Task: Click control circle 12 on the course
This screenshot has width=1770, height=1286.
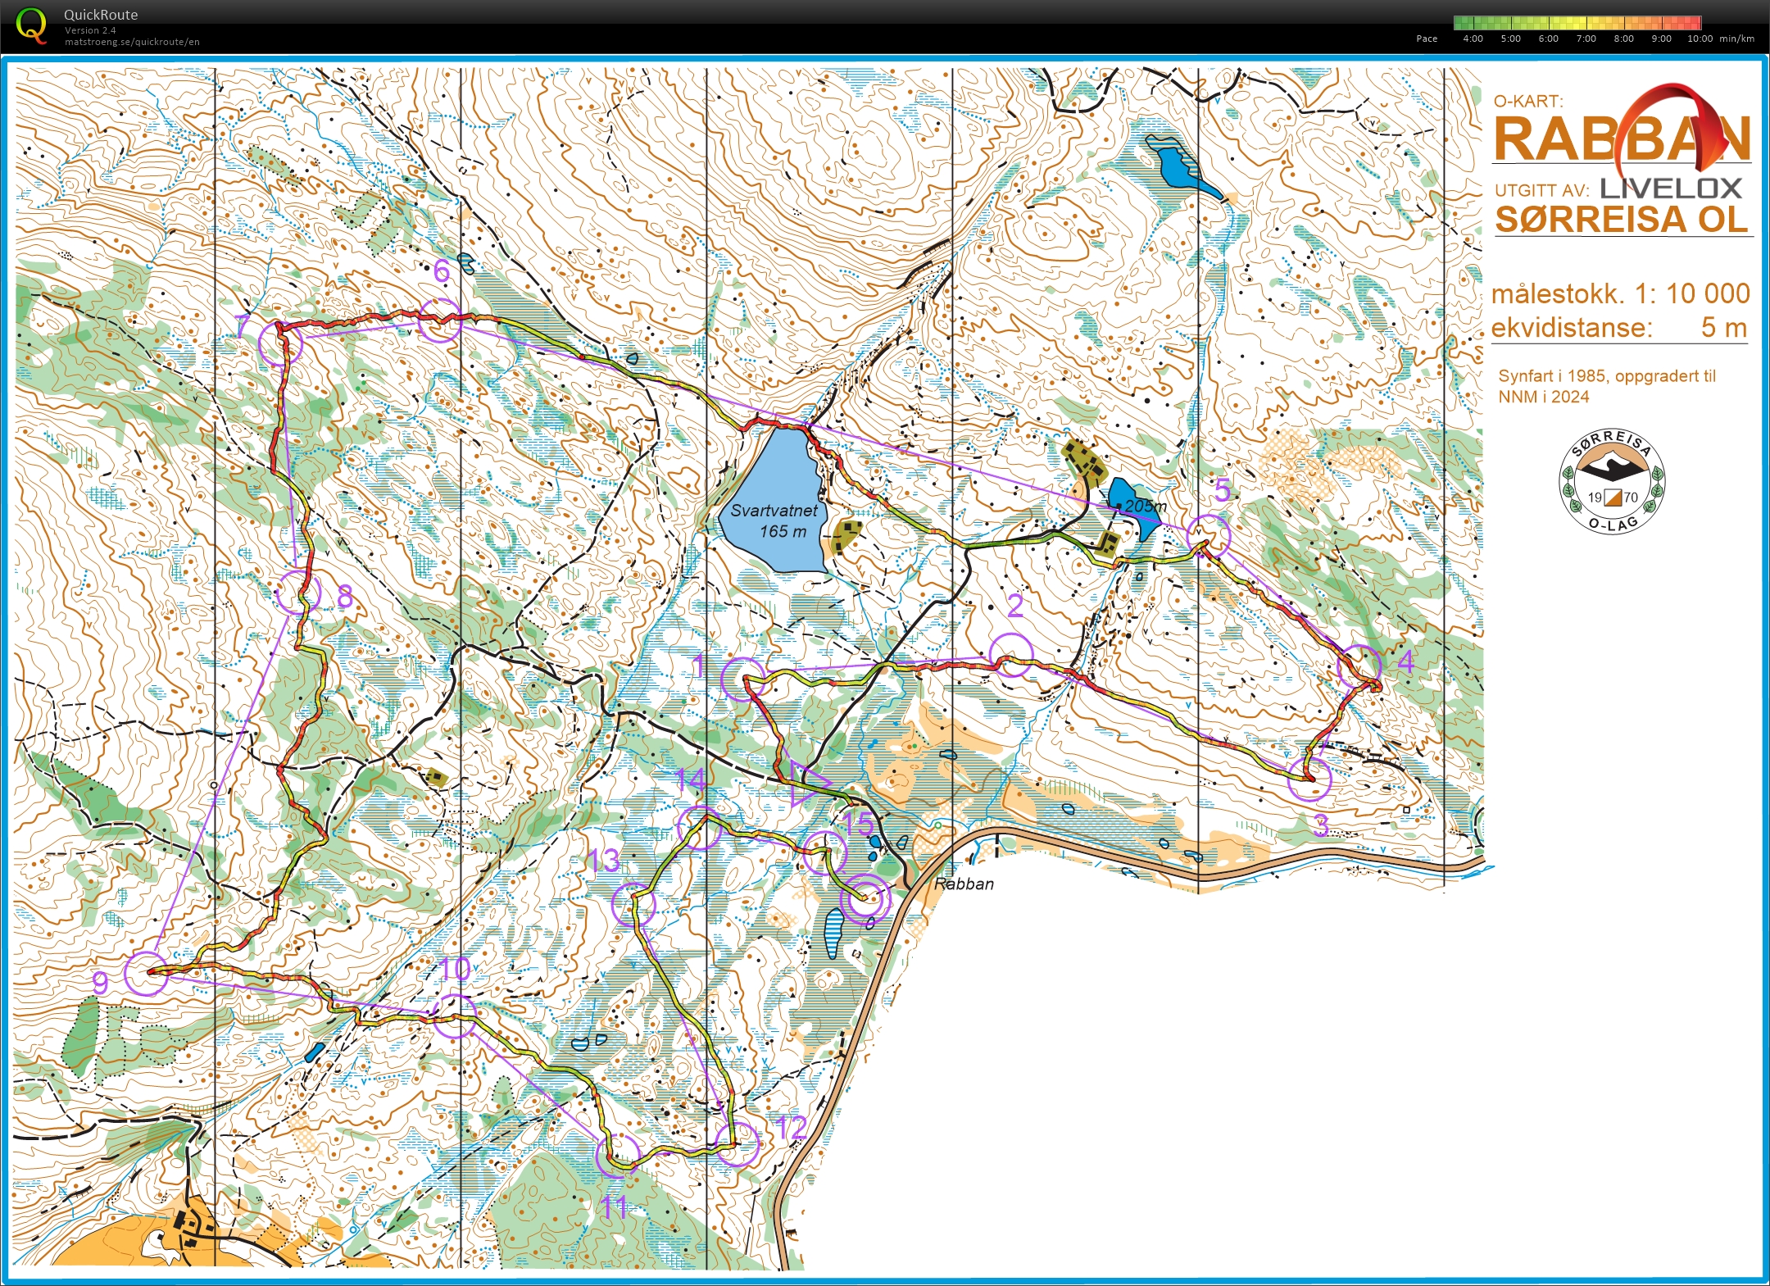Action: click(x=737, y=1144)
